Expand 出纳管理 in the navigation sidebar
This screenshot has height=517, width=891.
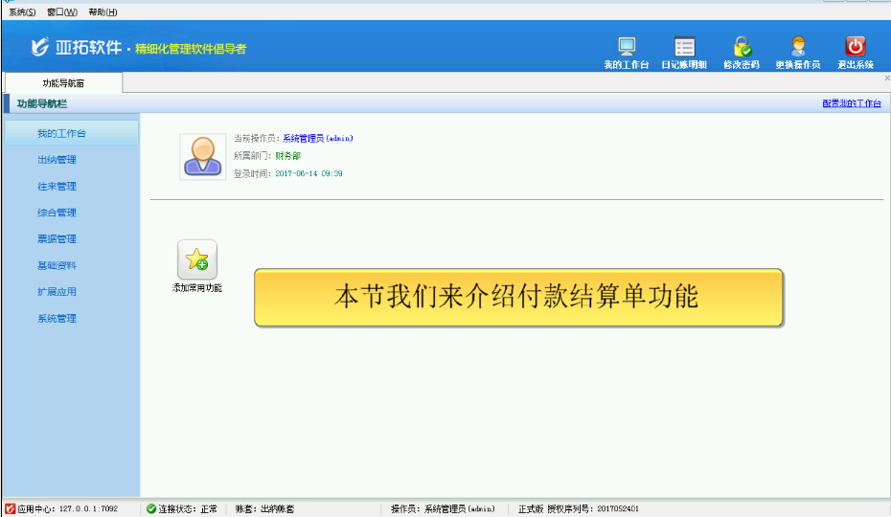point(57,160)
